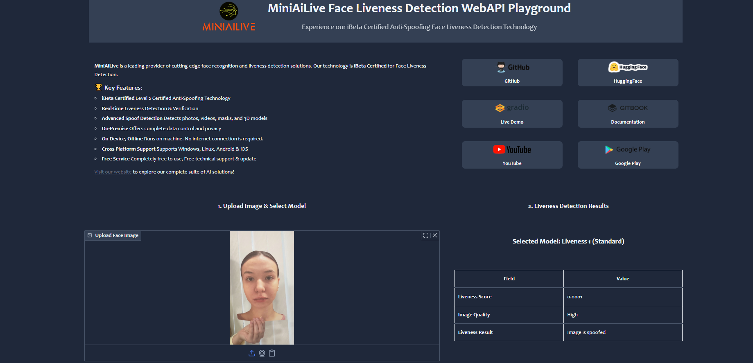The image size is (753, 363).
Task: Click the webcam capture icon
Action: click(262, 353)
